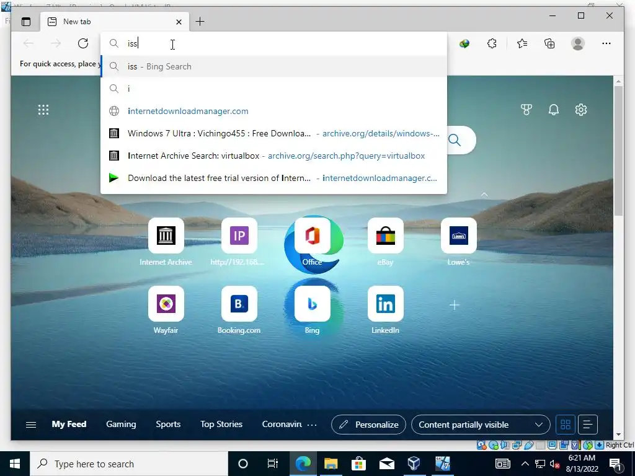Click the IDM extension globe icon
The image size is (635, 476).
tap(464, 43)
